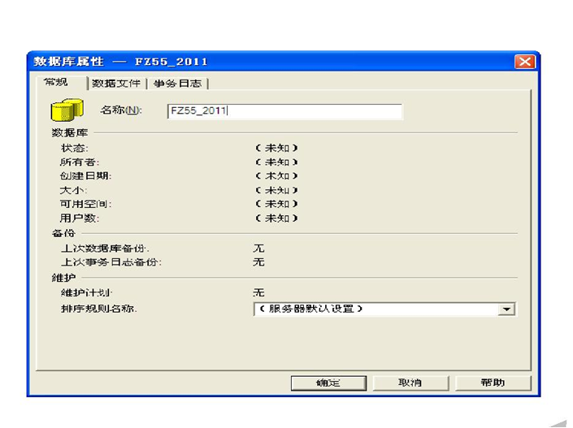573x428 pixels.
Task: Click the 未知 value next to 状态
Action: (276, 149)
